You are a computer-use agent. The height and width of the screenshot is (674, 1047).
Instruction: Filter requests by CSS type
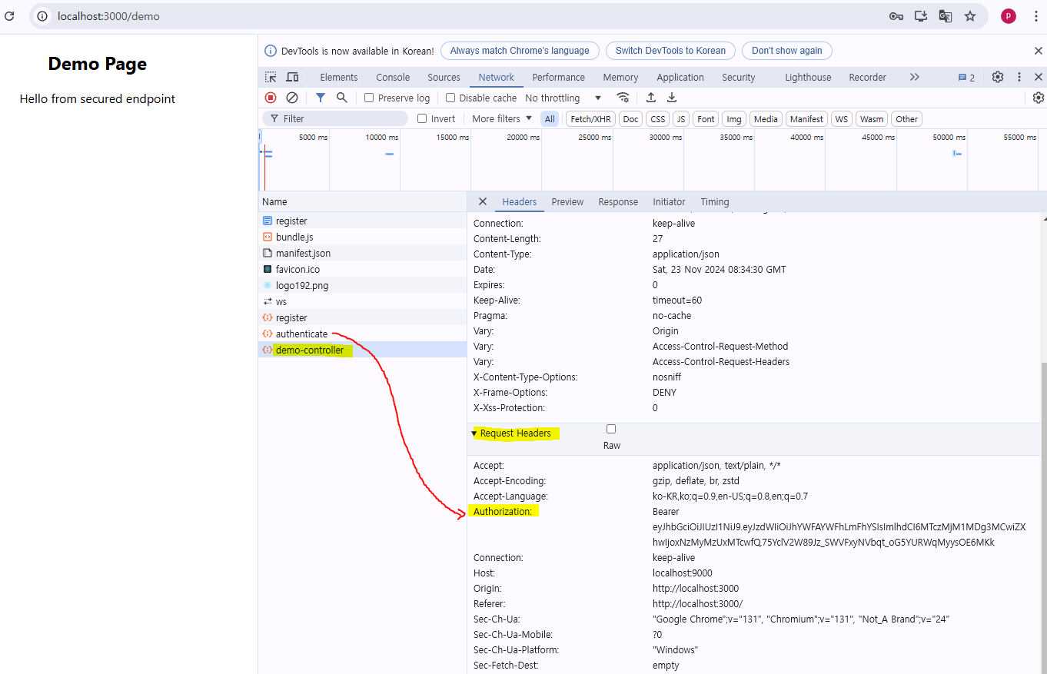[x=658, y=118]
